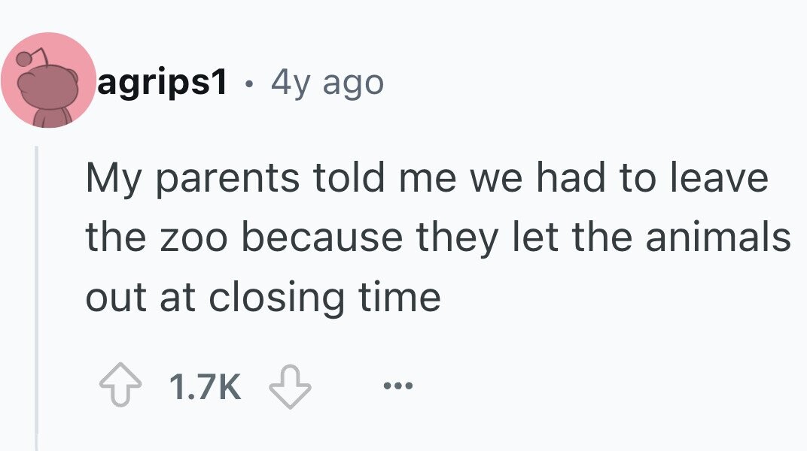Visit the agrips1 user profile link

[162, 82]
